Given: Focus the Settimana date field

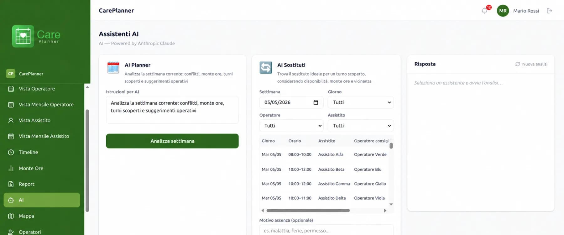Looking at the screenshot, I should pos(291,102).
